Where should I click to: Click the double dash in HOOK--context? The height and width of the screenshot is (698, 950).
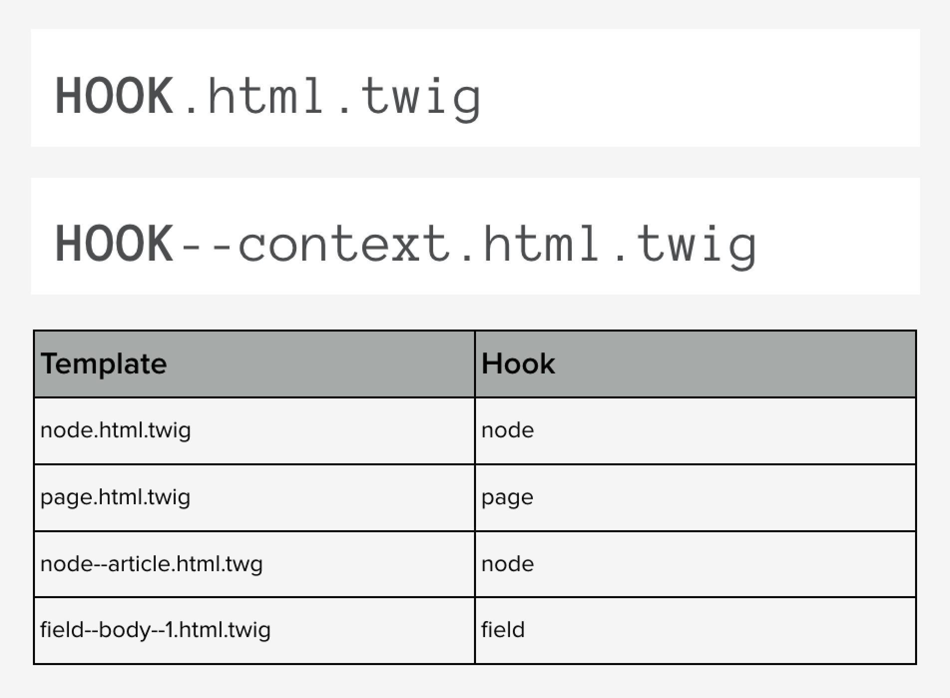coord(205,244)
